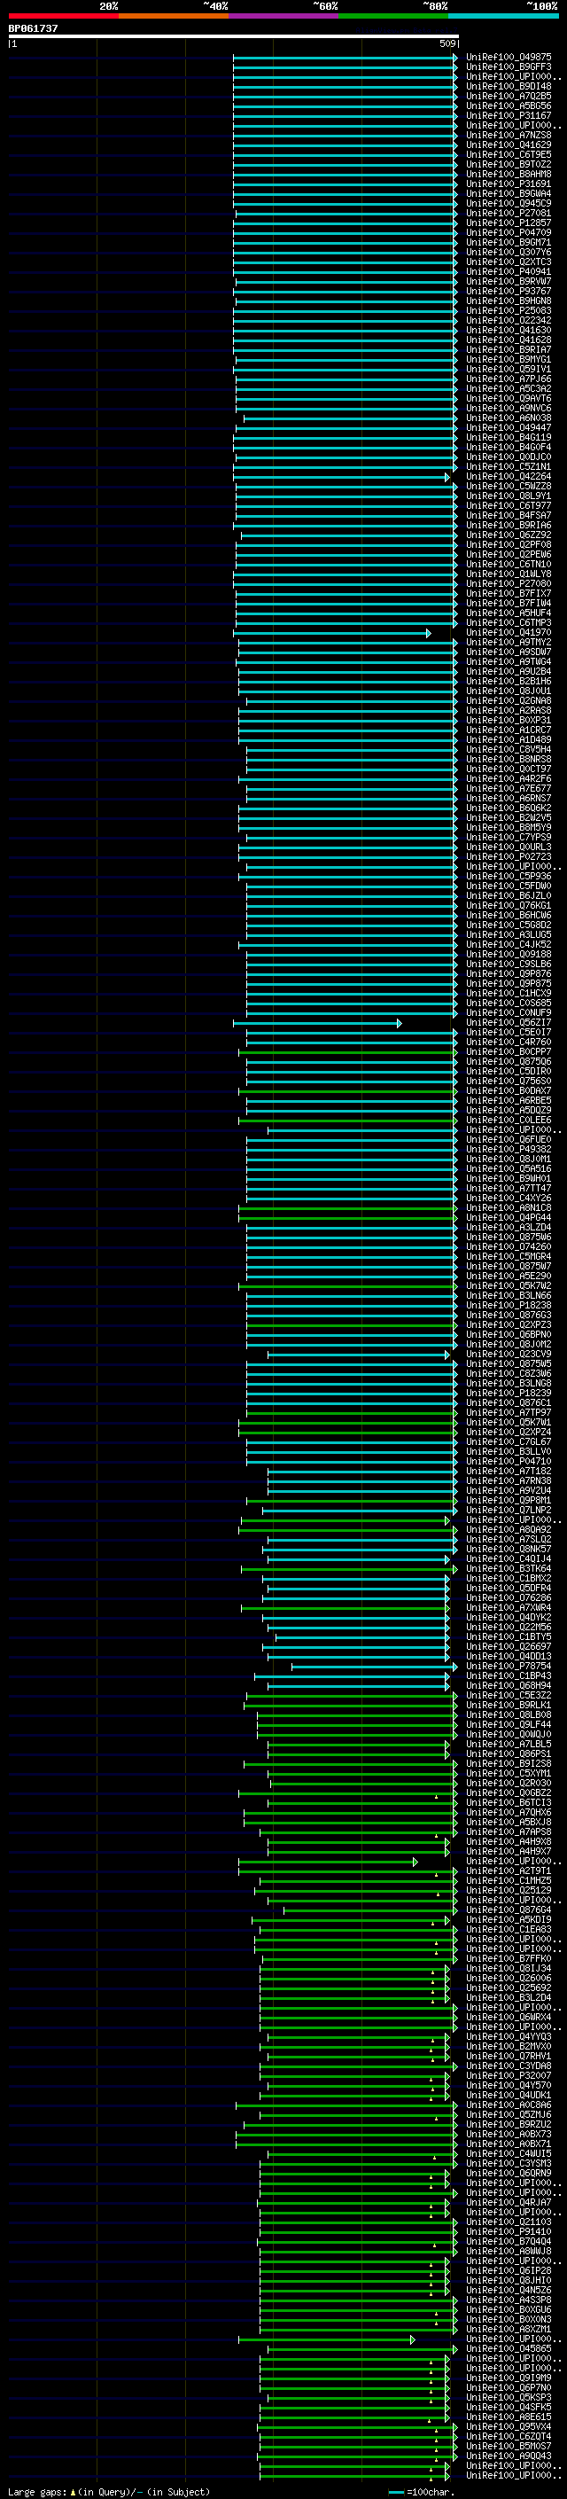Select label UniRef100_B9MYG1

pos(509,359)
